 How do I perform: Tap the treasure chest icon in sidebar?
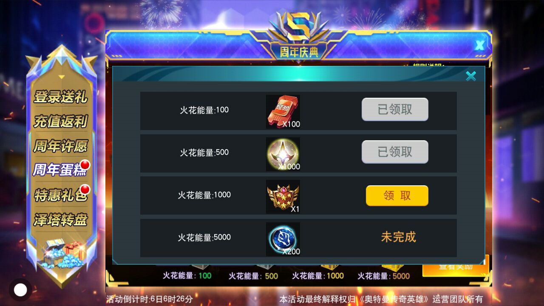pyautogui.click(x=62, y=254)
